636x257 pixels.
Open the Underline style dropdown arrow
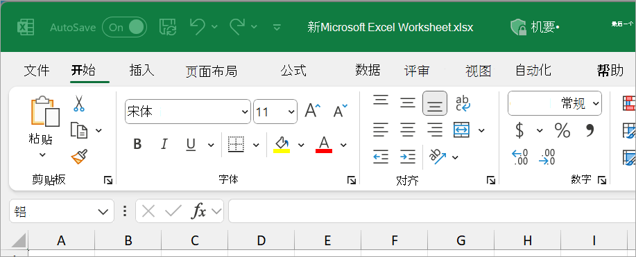211,144
